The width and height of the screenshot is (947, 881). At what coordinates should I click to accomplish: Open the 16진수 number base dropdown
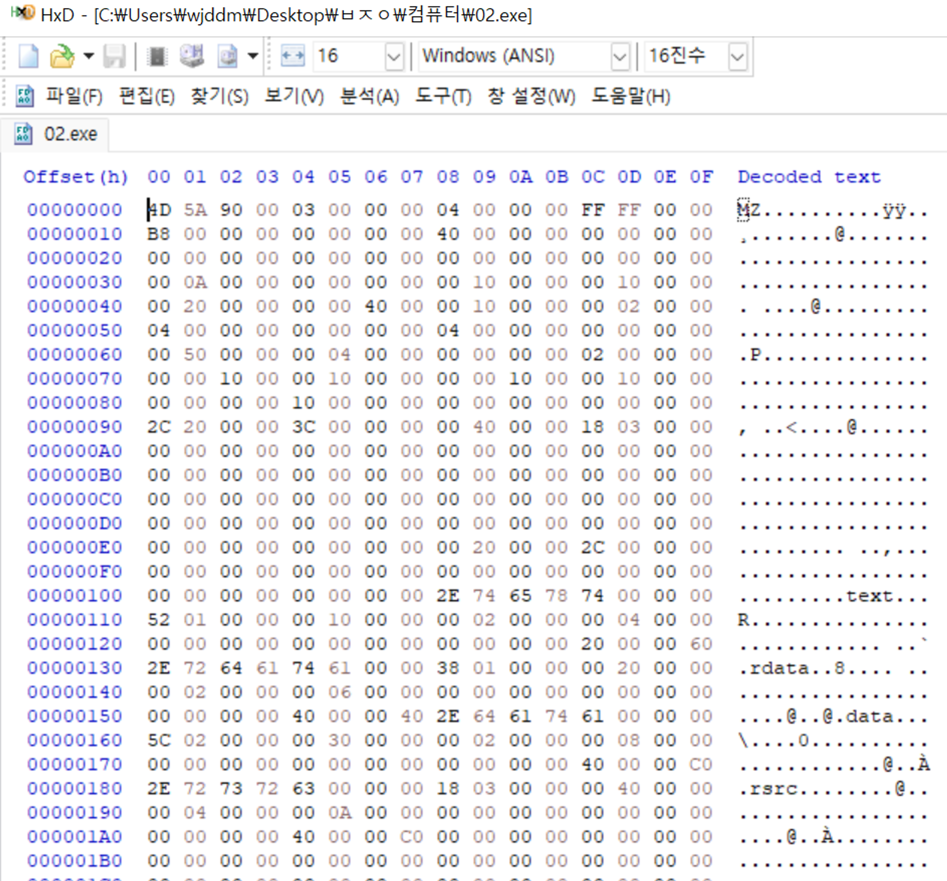(x=737, y=57)
